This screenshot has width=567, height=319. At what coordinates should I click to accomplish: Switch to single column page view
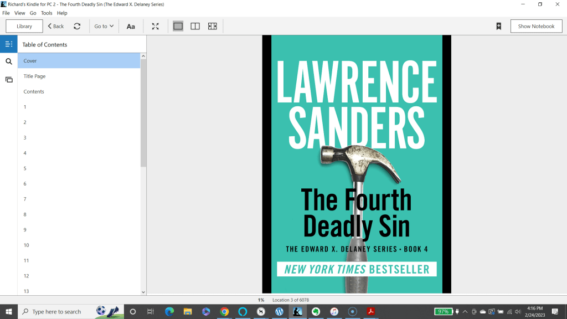[178, 26]
